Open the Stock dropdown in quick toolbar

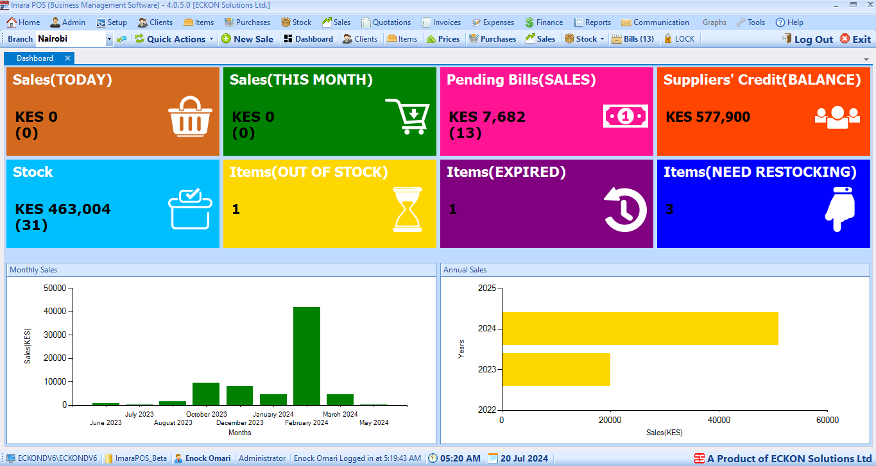(602, 39)
